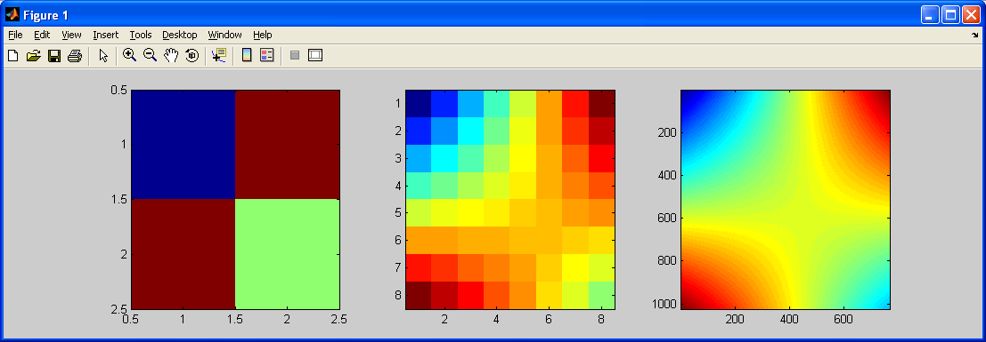Click the New Figure icon
Image resolution: width=986 pixels, height=342 pixels.
tap(12, 56)
